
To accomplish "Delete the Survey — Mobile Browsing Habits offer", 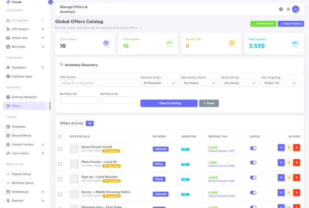I will click(297, 193).
